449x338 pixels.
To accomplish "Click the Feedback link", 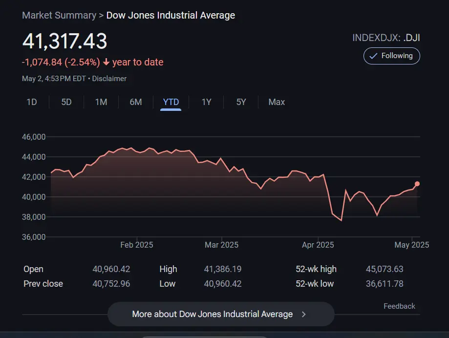I will [x=399, y=306].
